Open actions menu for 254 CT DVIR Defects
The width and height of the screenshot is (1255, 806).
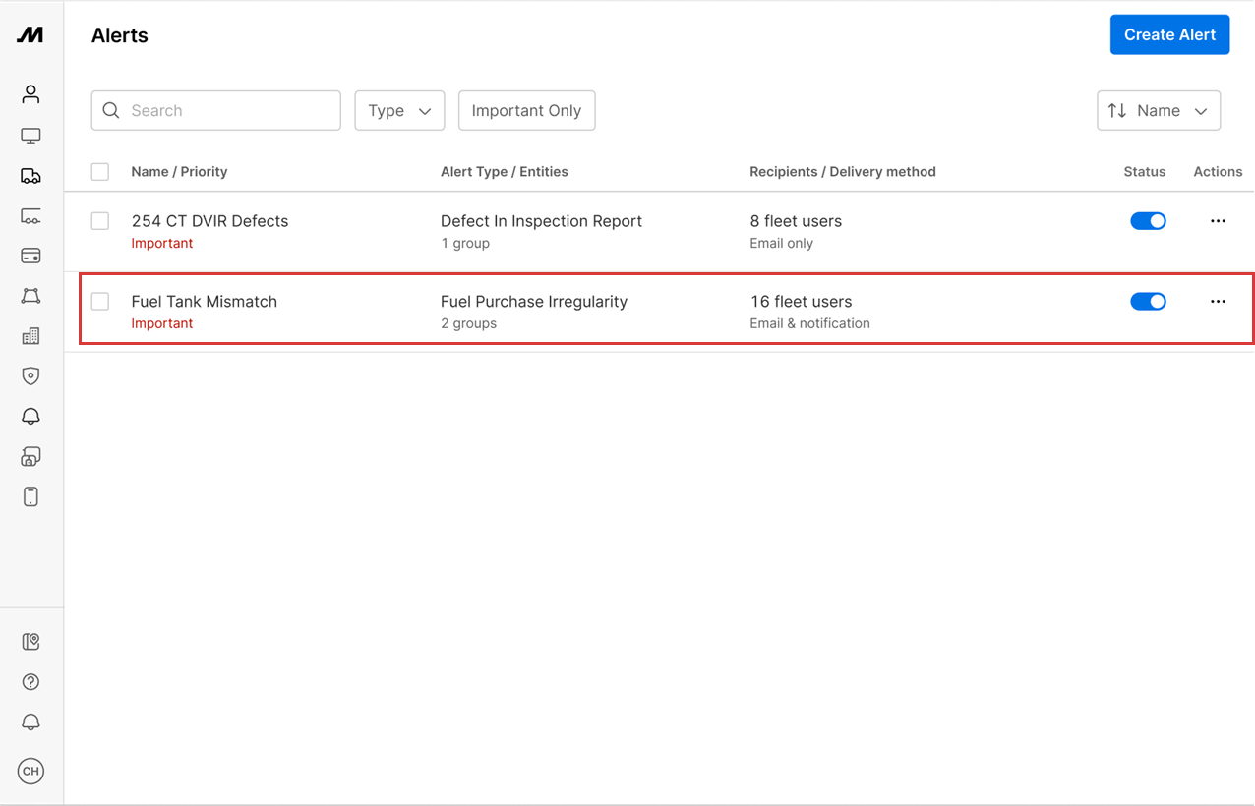(1218, 221)
